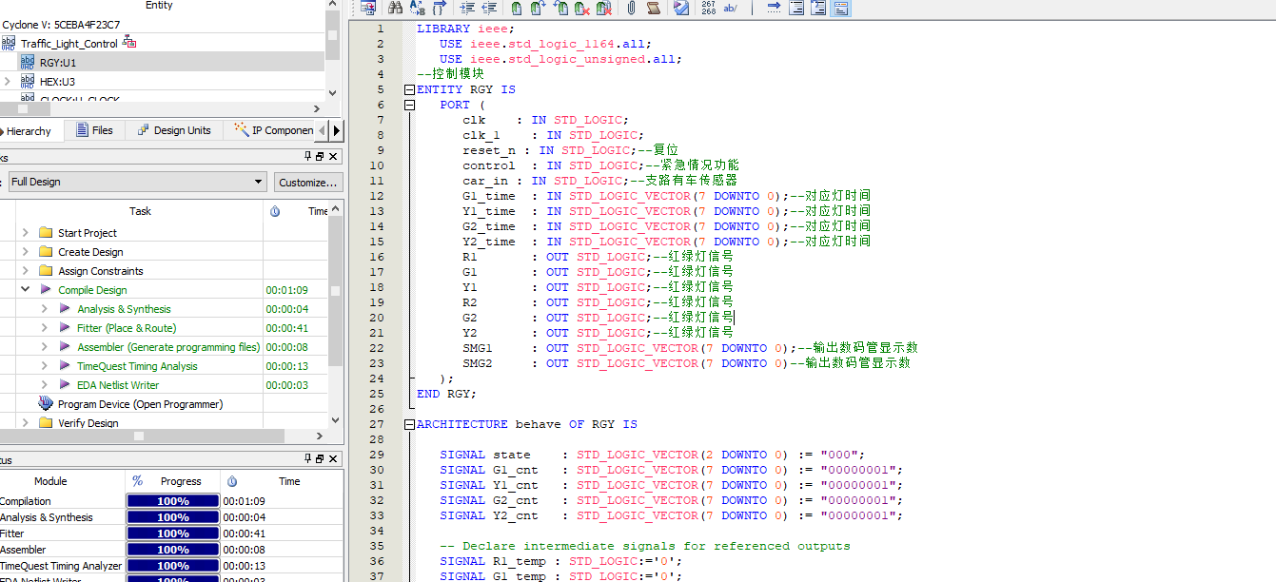
Task: Open the Replace text tool icon
Action: click(x=418, y=8)
